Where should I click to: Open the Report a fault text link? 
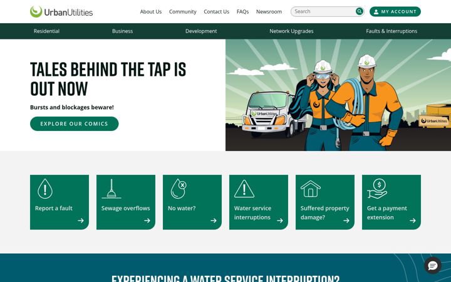pyautogui.click(x=54, y=208)
